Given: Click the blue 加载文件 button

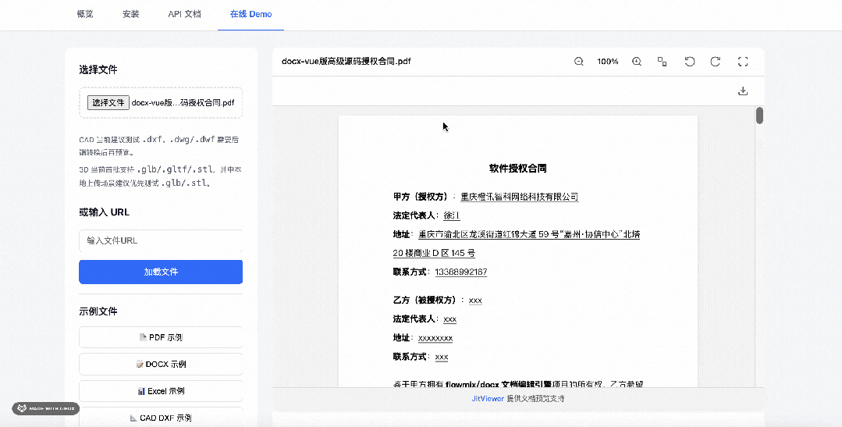Looking at the screenshot, I should (x=161, y=272).
